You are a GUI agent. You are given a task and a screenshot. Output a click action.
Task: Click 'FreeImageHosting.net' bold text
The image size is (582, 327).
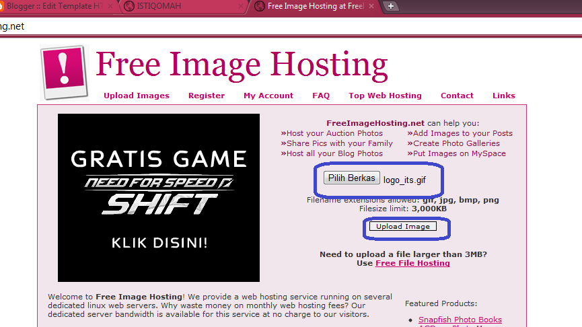pos(375,123)
